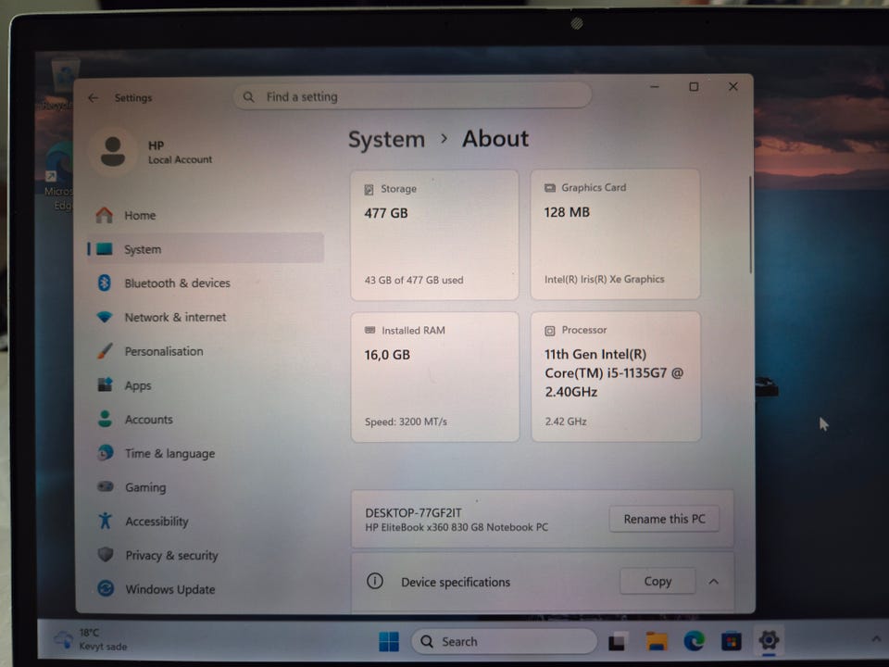Select System in the sidebar
The height and width of the screenshot is (667, 889).
tap(206, 248)
